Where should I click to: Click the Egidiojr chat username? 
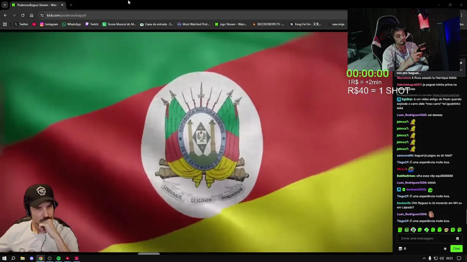click(408, 99)
